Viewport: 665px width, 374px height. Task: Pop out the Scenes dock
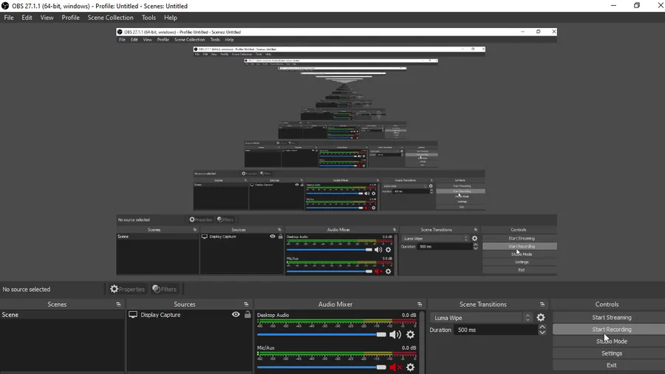pos(118,305)
